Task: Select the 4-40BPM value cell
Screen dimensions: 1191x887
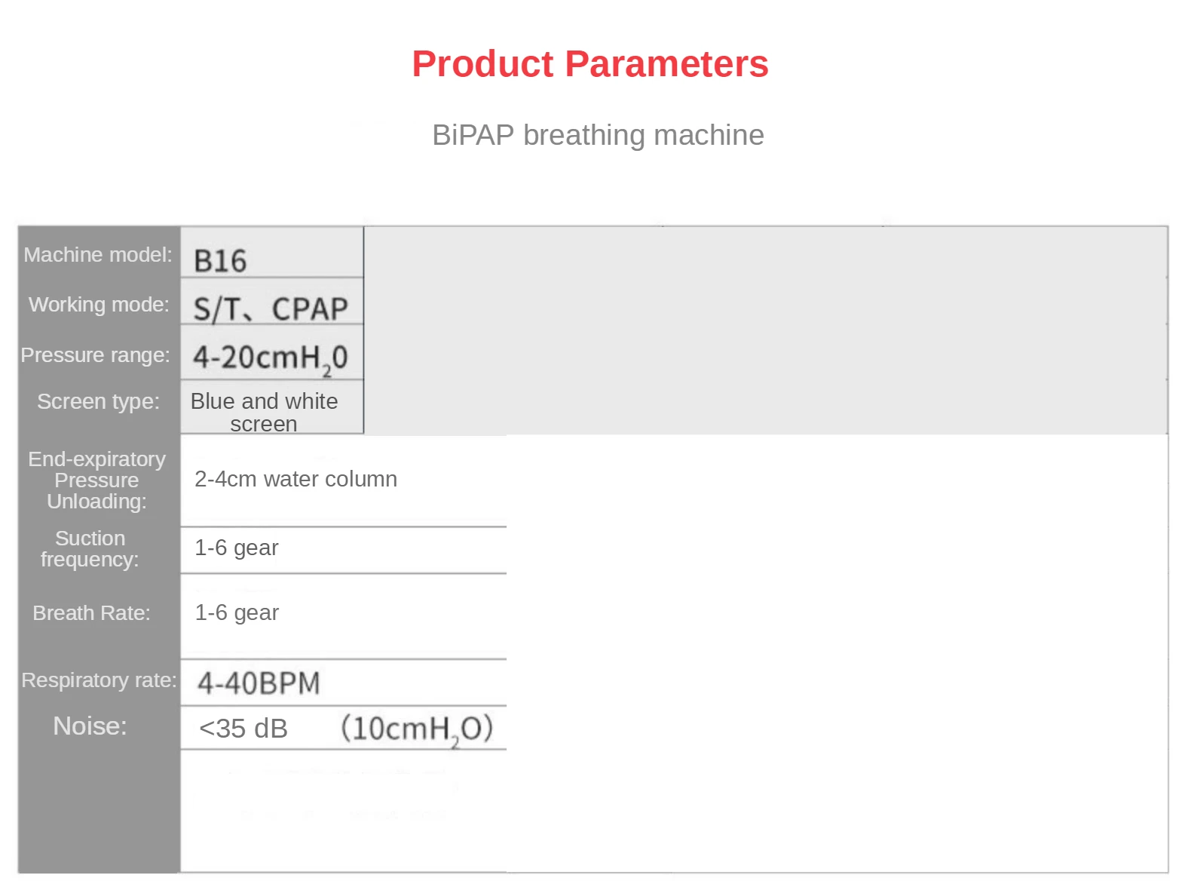Action: tap(344, 683)
